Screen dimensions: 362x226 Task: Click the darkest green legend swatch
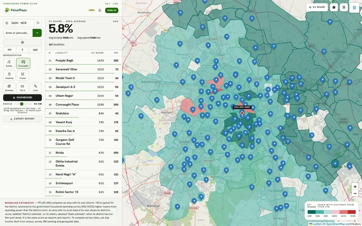[x=311, y=212]
